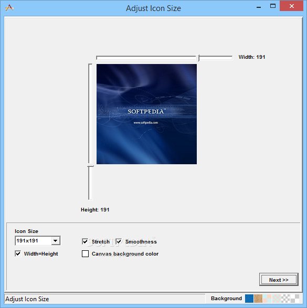Choose the large pink-cyan checker background
Image resolution: width=307 pixels, height=308 pixels.
coord(267,299)
